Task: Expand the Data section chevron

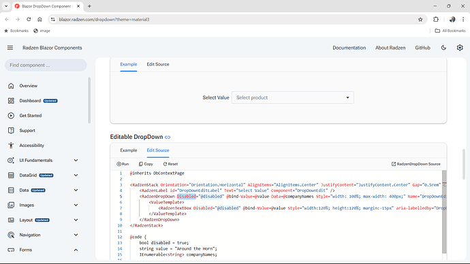Action: pyautogui.click(x=76, y=190)
